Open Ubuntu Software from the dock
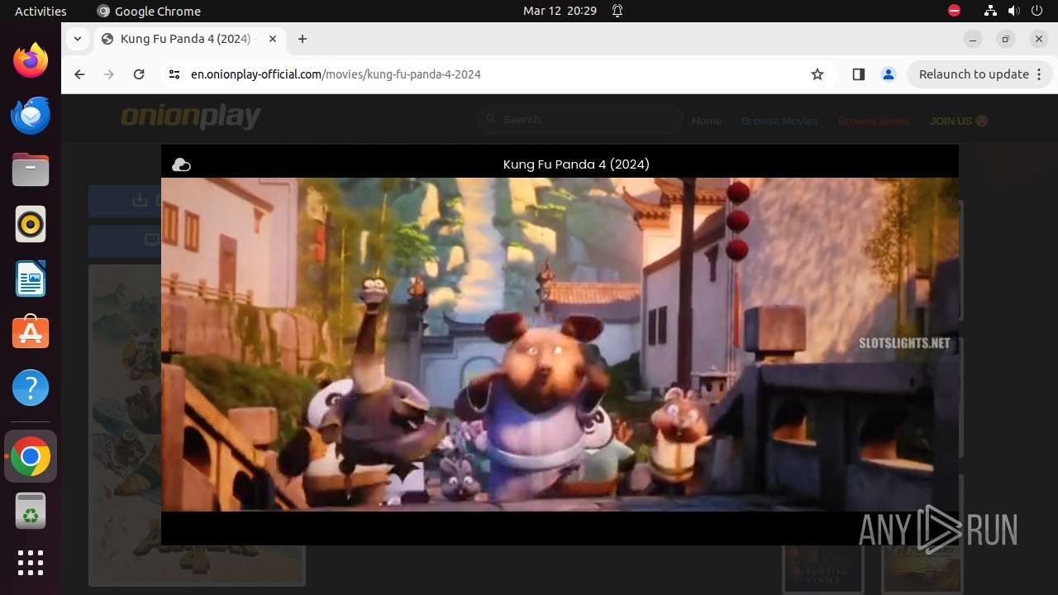This screenshot has height=595, width=1058. pos(31,333)
